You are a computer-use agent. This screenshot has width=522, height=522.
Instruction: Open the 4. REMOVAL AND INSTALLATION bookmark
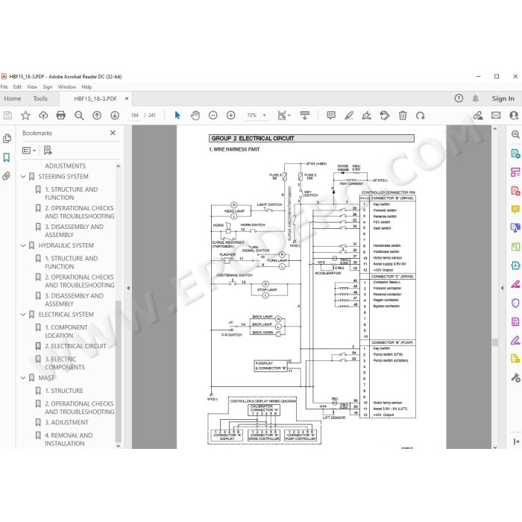point(69,439)
